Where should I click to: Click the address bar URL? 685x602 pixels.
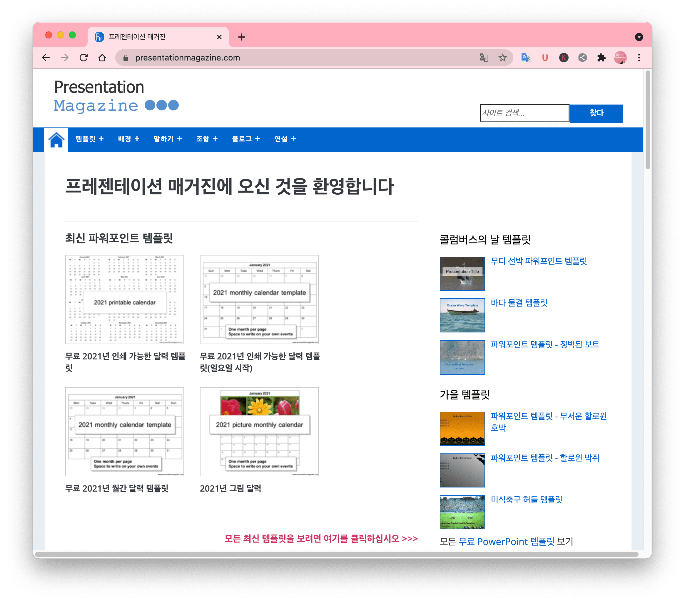click(187, 58)
